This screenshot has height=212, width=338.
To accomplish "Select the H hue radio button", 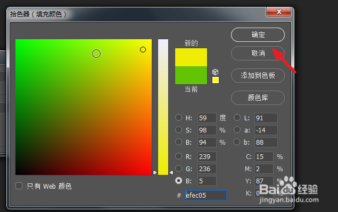I will coord(178,118).
